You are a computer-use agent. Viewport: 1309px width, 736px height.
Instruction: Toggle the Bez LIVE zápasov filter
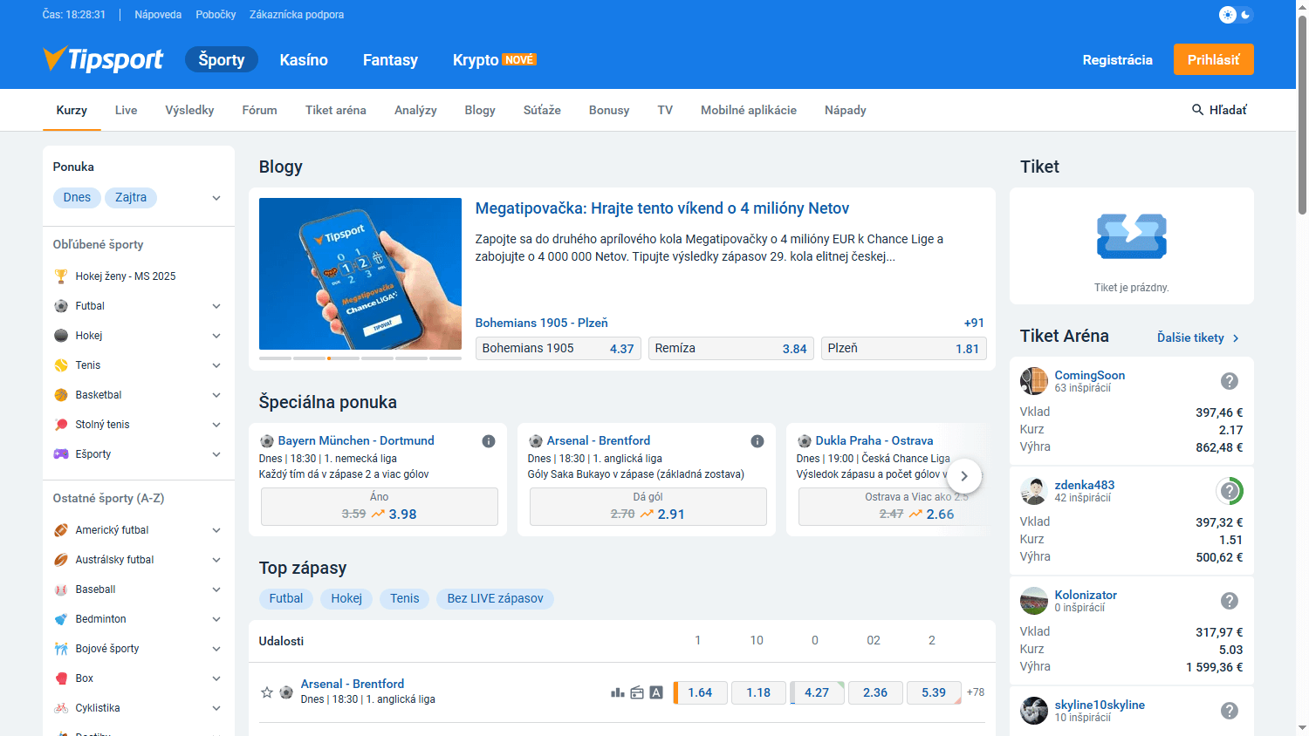495,598
